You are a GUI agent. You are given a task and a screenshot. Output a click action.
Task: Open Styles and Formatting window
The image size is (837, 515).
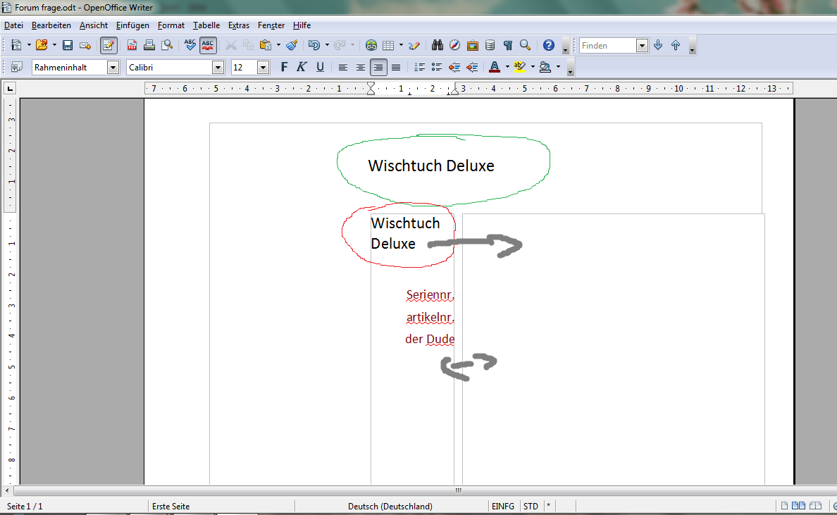[17, 67]
